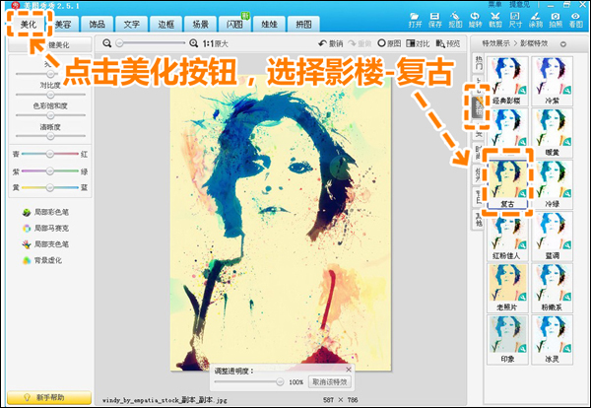Select the 抠图 cutout tool icon

point(454,20)
